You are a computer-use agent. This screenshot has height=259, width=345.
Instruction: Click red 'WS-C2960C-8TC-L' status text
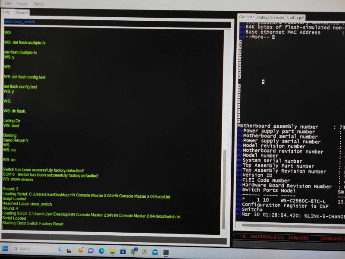click(x=267, y=237)
